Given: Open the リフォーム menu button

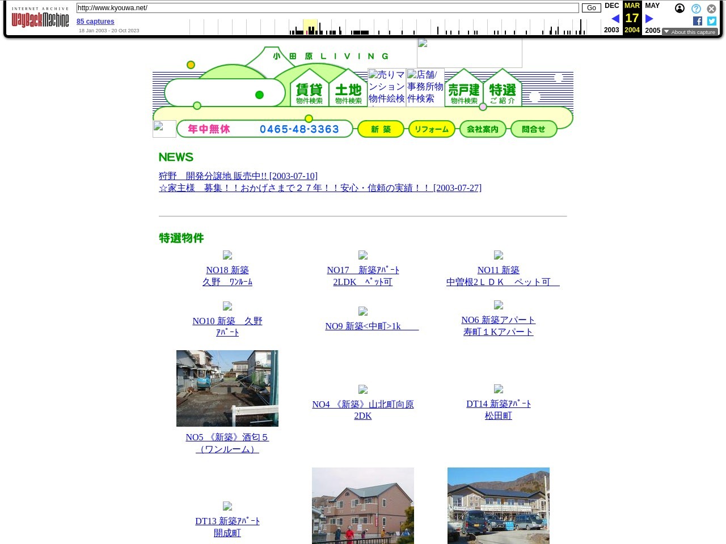Looking at the screenshot, I should point(432,129).
